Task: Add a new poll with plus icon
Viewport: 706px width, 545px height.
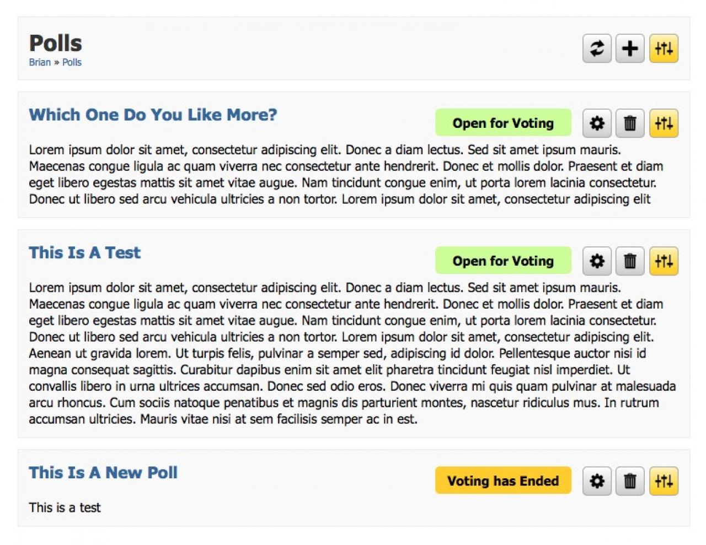Action: 630,48
